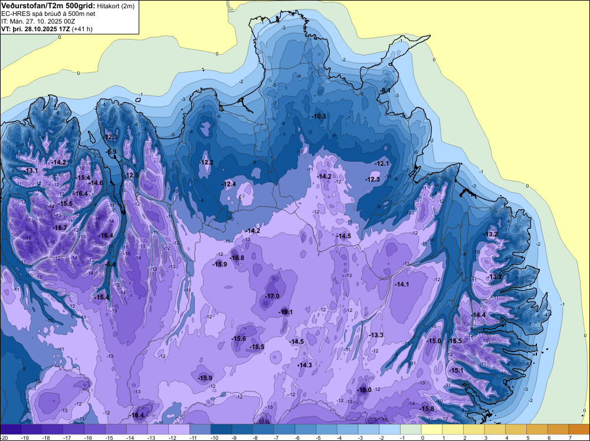Click the '-15.6' temperature value on map
The height and width of the screenshot is (441, 590).
238,339
